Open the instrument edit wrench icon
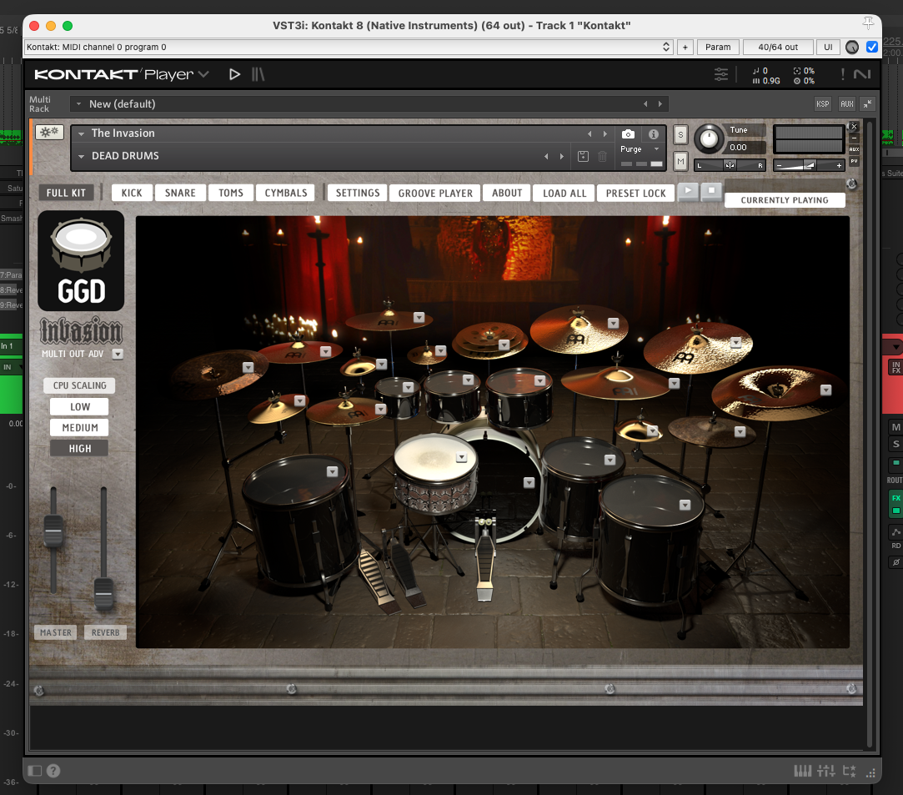The image size is (903, 795). click(x=49, y=132)
